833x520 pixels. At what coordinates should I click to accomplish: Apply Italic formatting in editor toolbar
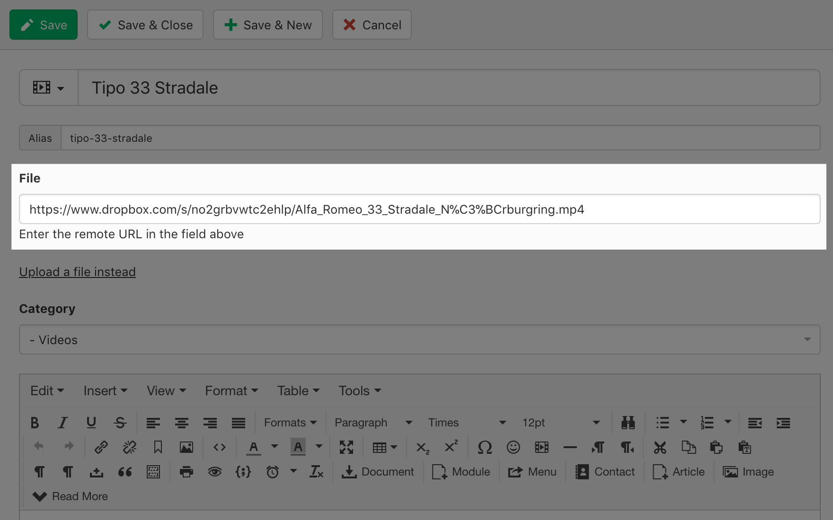[63, 423]
